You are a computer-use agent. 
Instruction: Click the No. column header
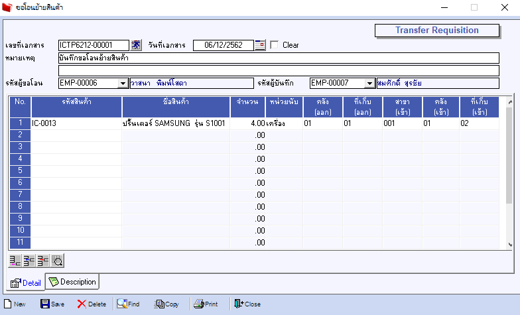pyautogui.click(x=20, y=107)
